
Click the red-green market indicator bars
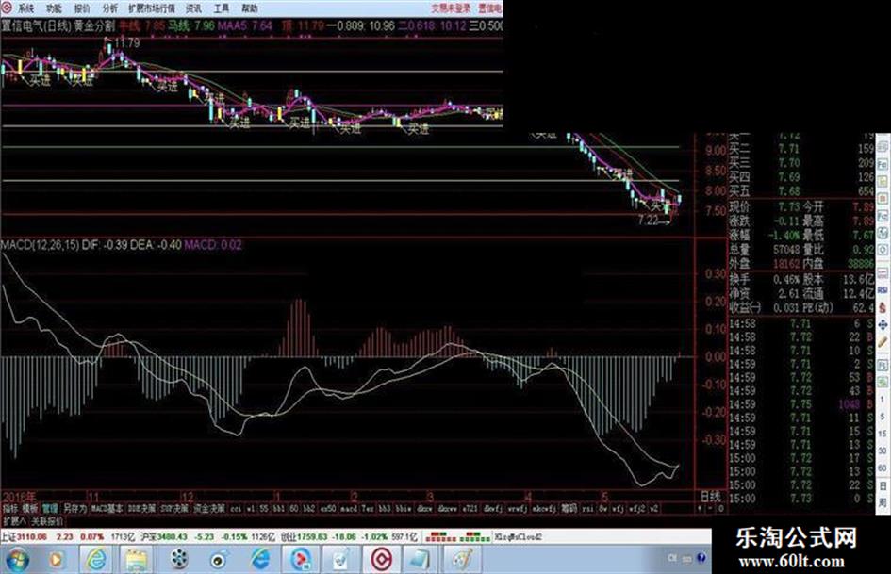457,536
